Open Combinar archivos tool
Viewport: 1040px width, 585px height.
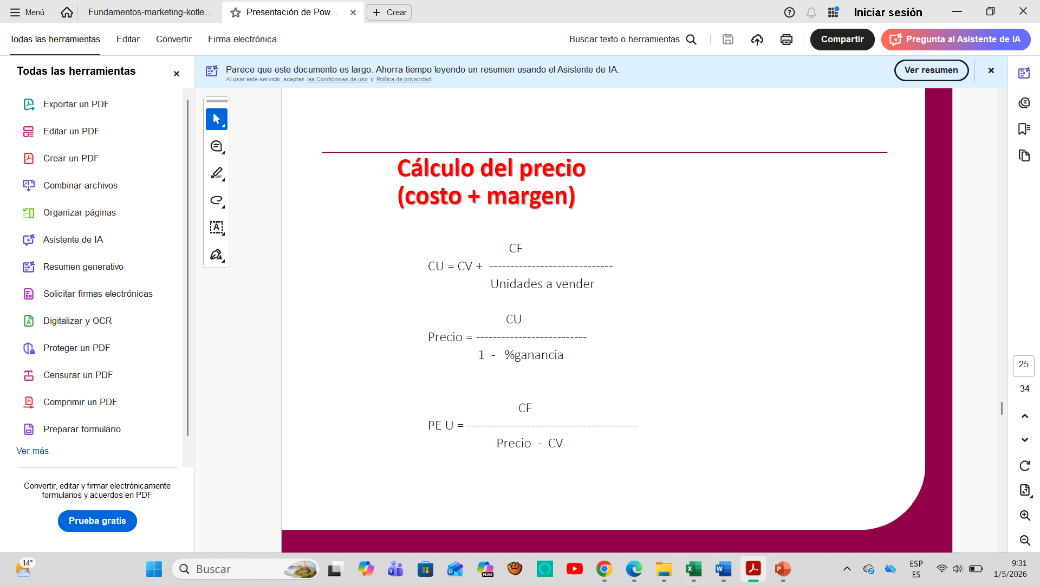tap(80, 185)
